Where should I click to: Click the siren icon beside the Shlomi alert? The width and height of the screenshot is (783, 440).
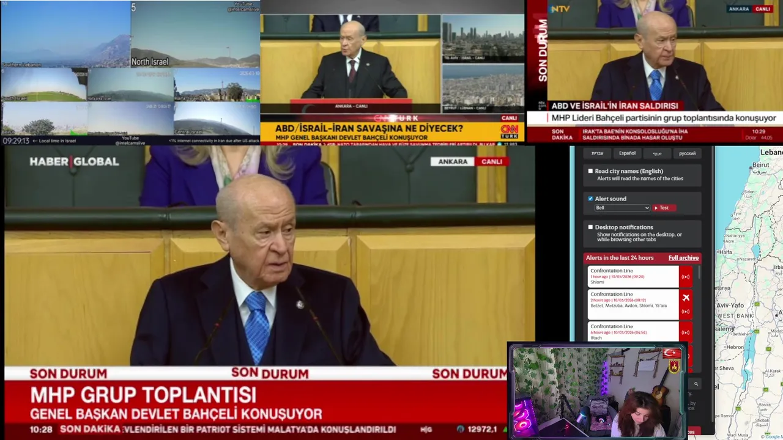pyautogui.click(x=686, y=277)
